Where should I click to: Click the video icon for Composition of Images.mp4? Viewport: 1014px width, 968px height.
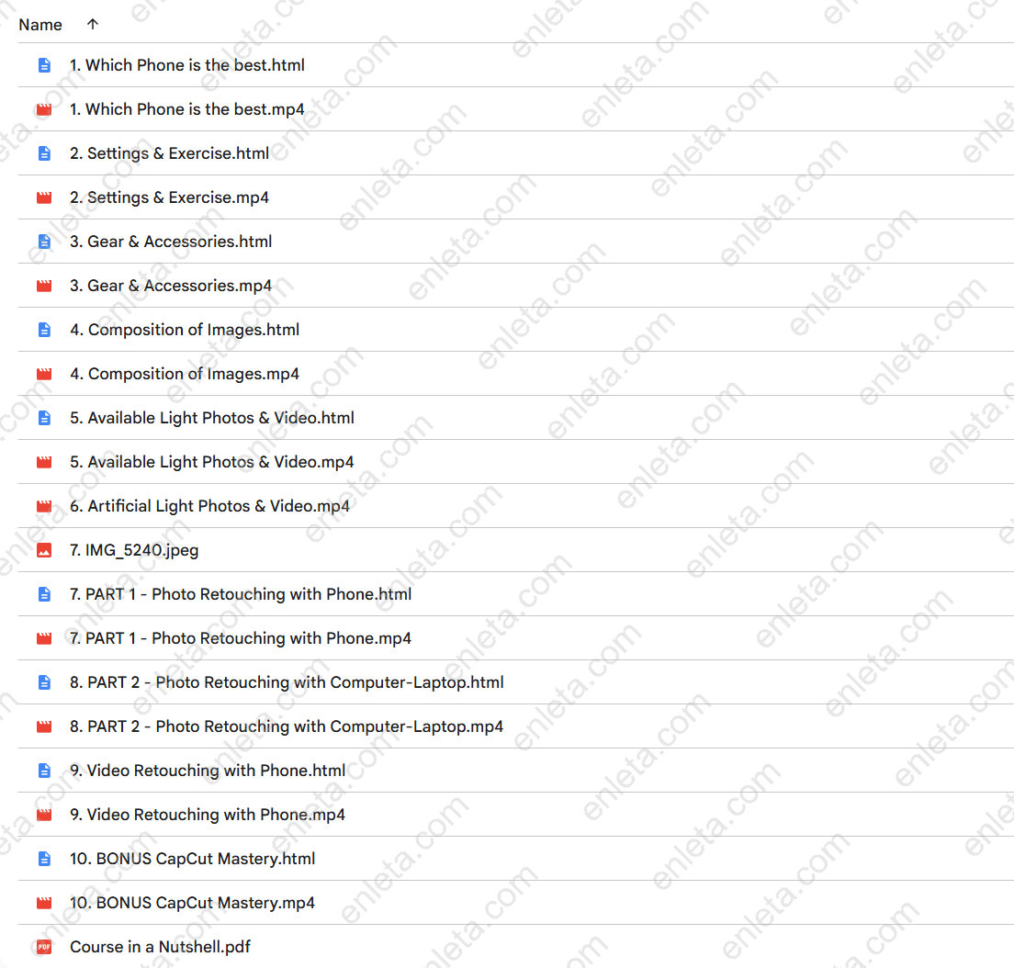(44, 374)
